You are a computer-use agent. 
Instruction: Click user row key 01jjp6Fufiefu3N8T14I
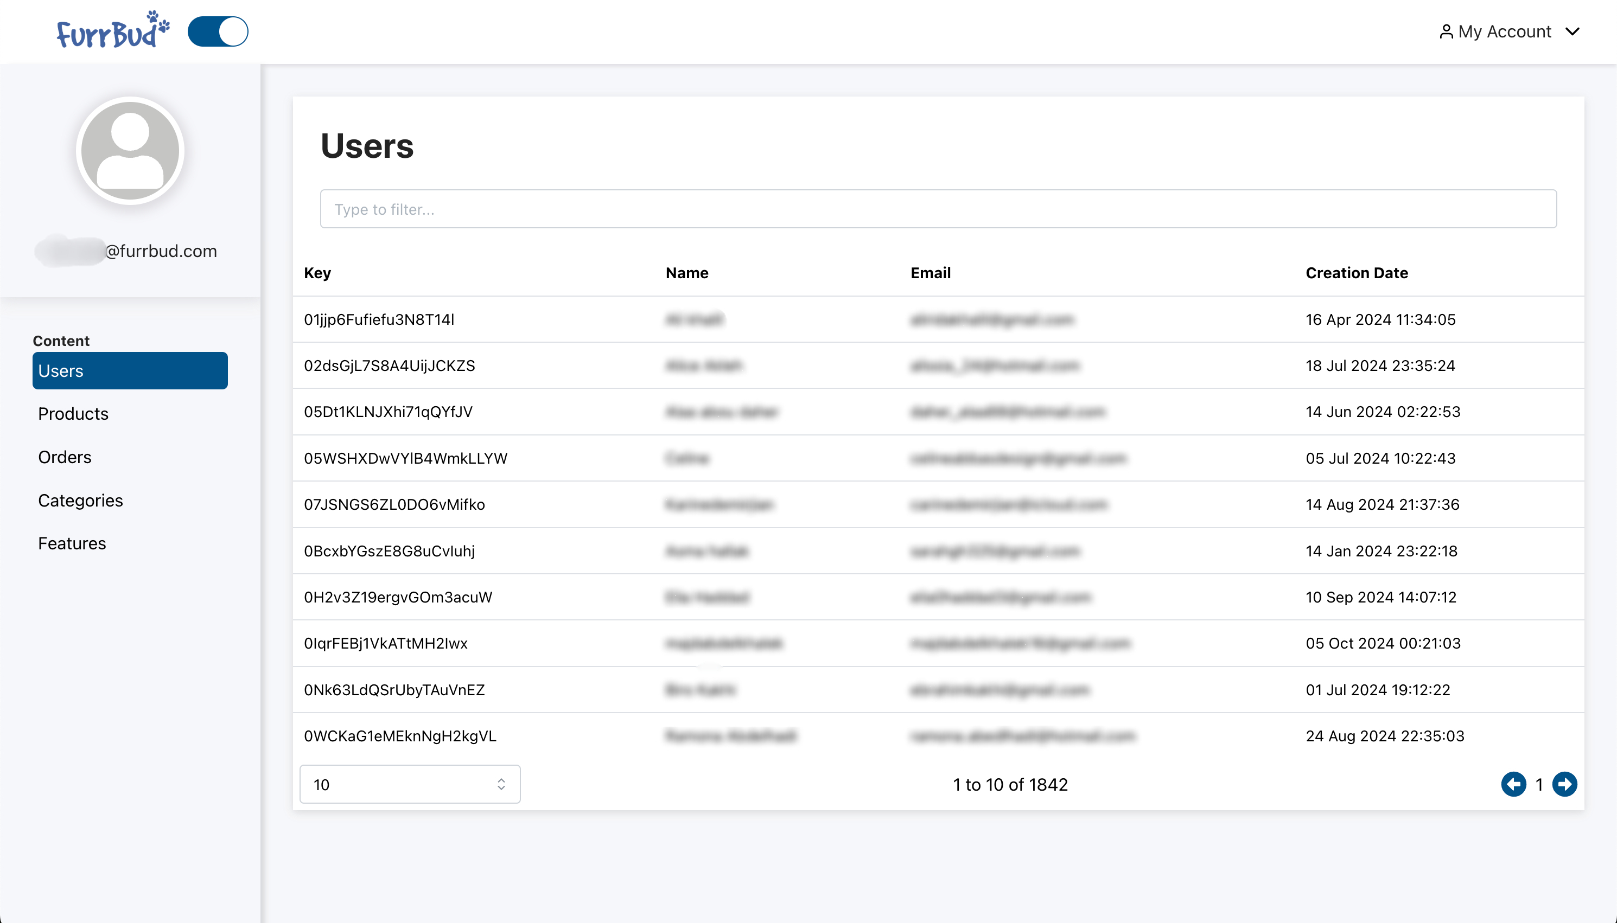point(379,319)
